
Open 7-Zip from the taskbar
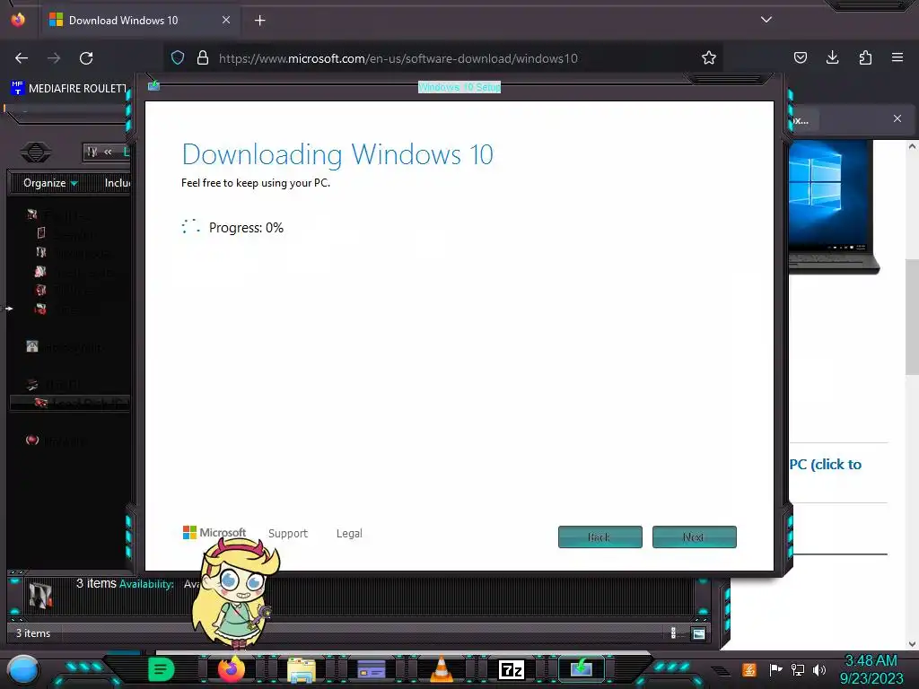[x=511, y=669]
